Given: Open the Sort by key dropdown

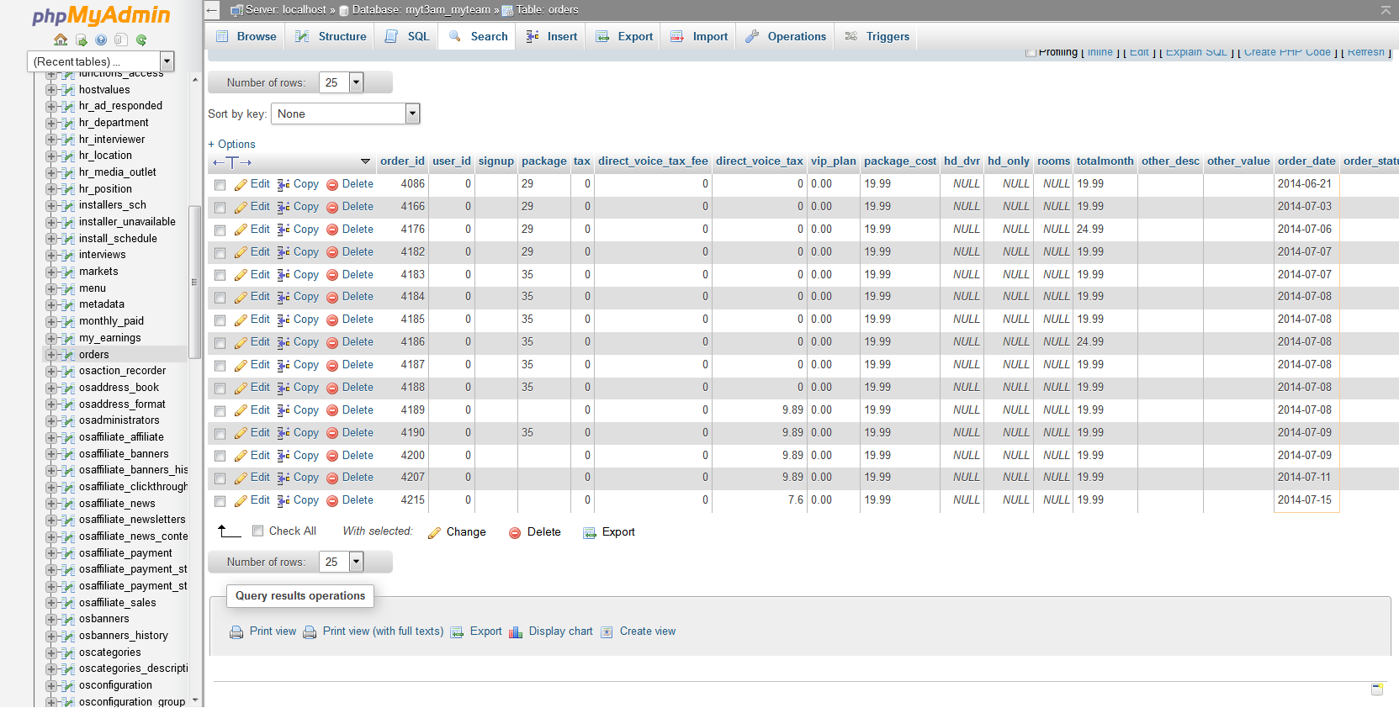Looking at the screenshot, I should (x=345, y=114).
